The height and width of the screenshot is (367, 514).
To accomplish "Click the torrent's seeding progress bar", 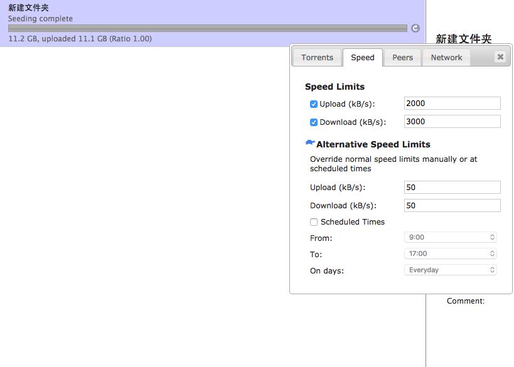I will pyautogui.click(x=207, y=28).
